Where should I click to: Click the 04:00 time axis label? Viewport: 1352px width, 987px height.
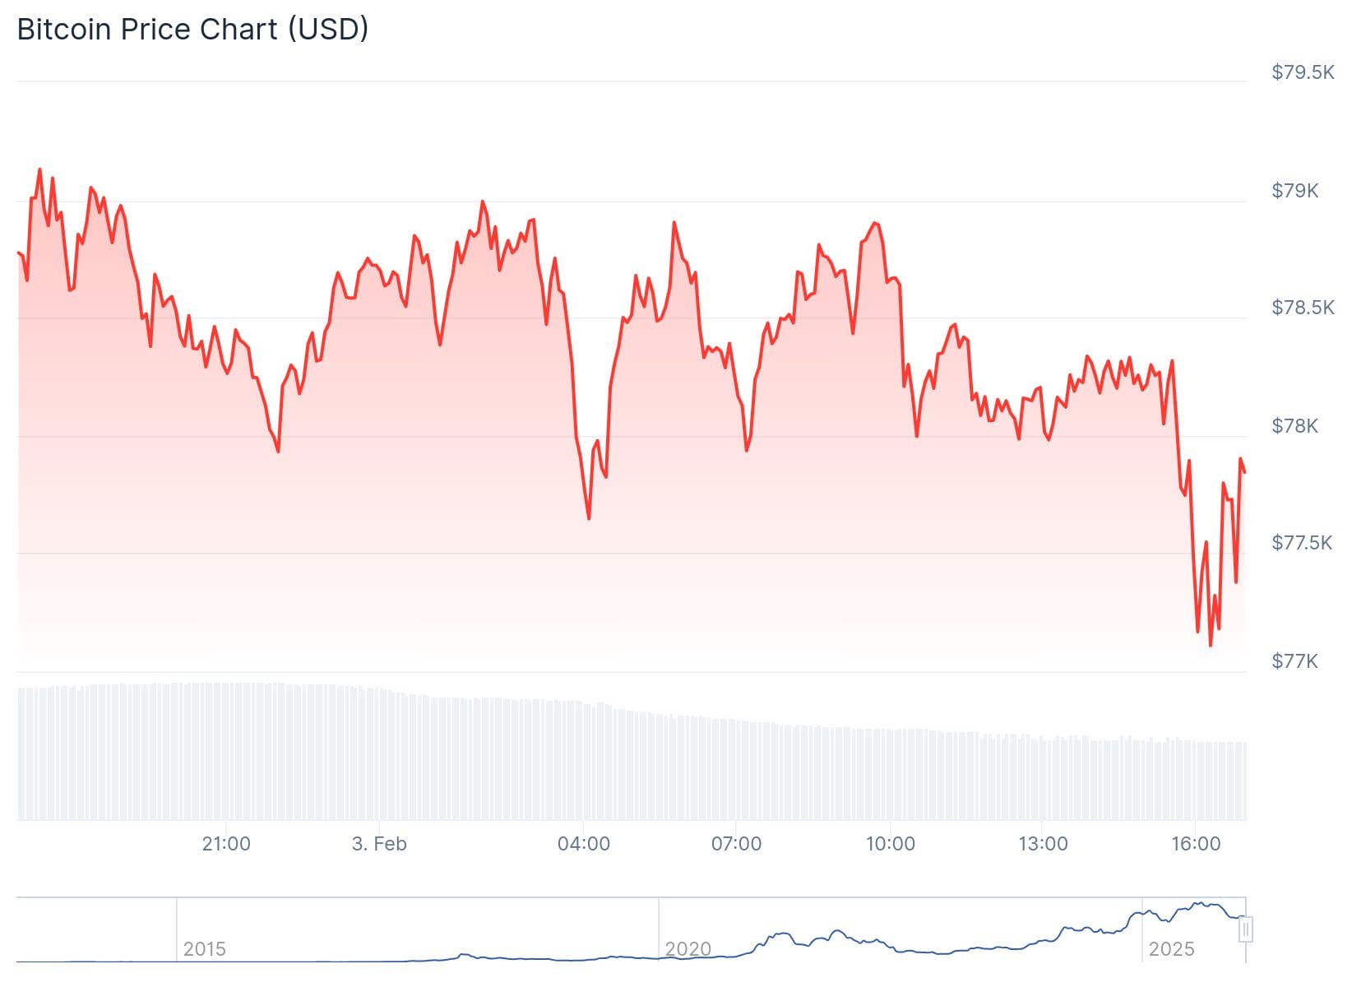pyautogui.click(x=584, y=844)
